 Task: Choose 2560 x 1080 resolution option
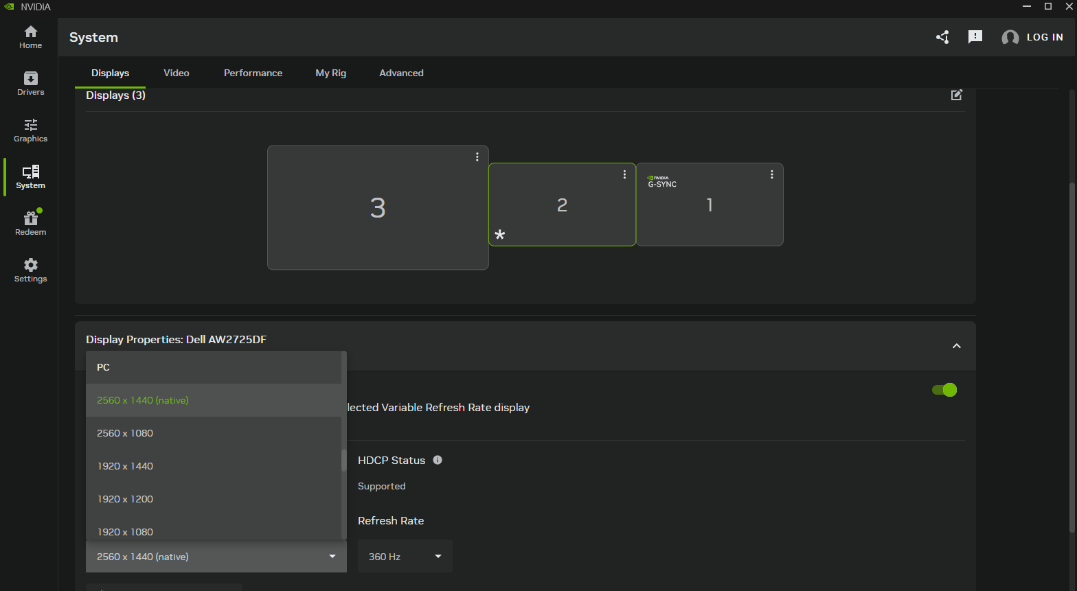[x=214, y=433]
